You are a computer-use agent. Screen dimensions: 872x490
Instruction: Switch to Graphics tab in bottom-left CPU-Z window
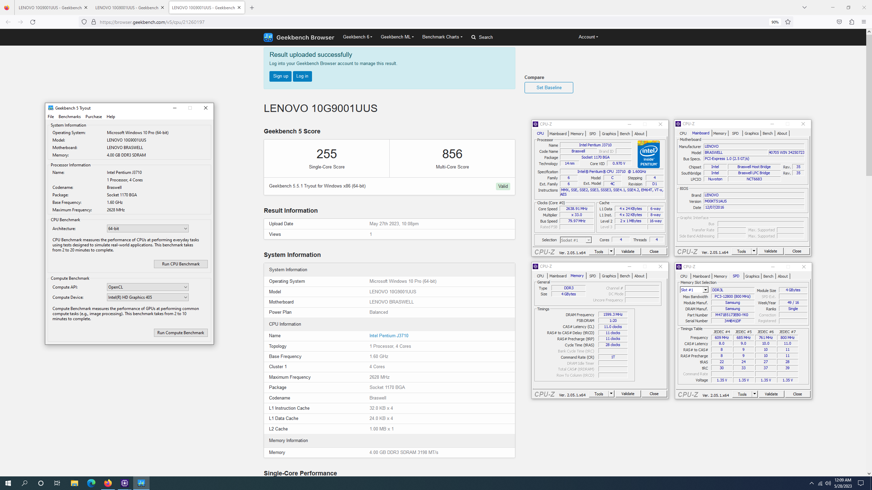(609, 276)
